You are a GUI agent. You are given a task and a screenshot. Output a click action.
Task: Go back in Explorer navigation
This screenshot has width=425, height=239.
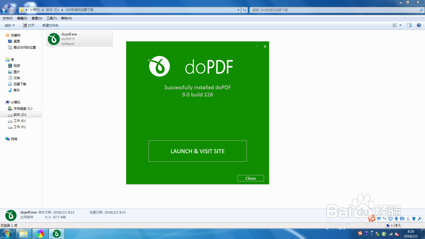[x=4, y=10]
